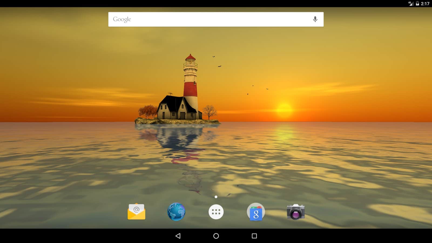Open the Email app with envelope icon

(x=136, y=212)
